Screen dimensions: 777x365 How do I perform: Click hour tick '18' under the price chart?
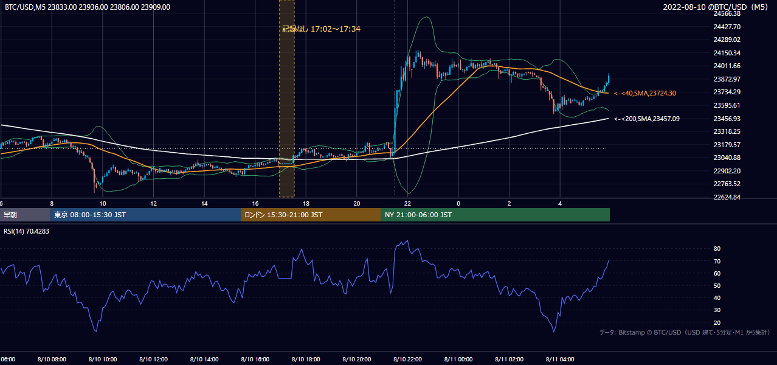(x=306, y=203)
